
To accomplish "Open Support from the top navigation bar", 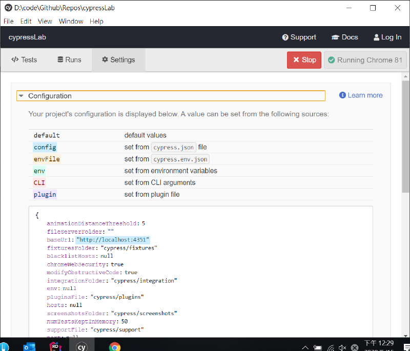I will coord(299,37).
